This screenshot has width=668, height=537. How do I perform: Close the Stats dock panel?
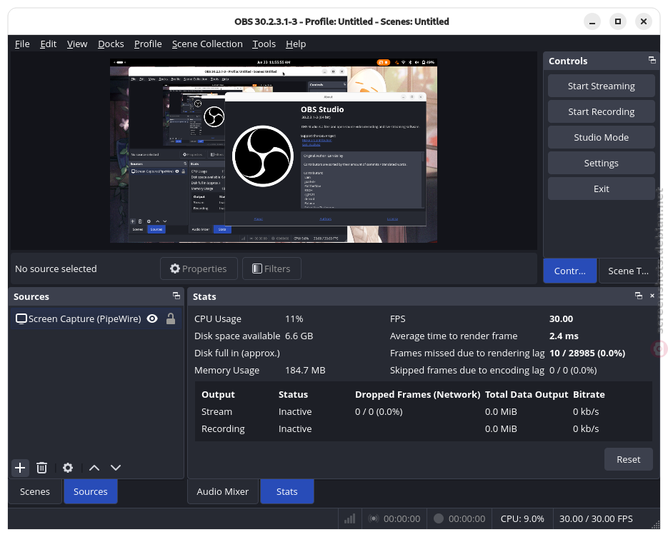(652, 296)
